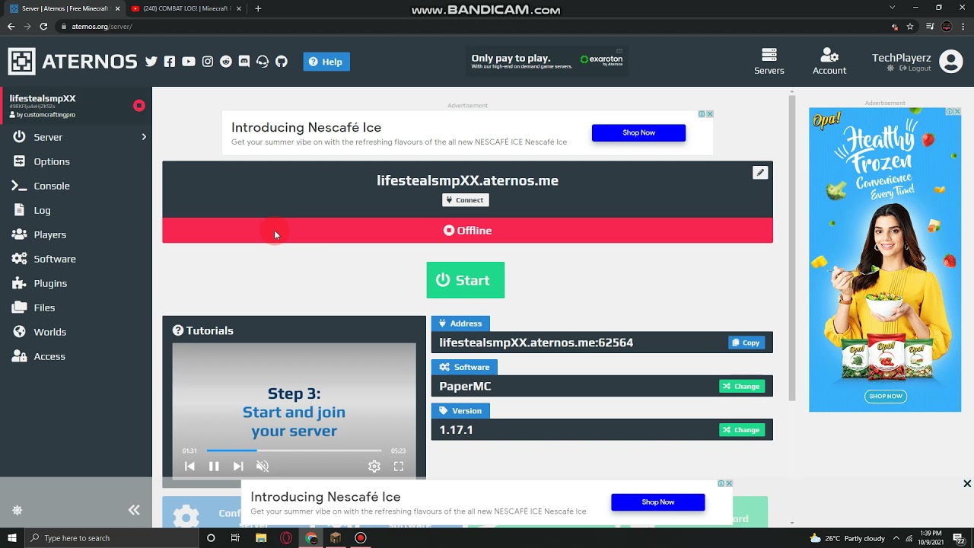974x548 pixels.
Task: Open the Aternos Twitter icon link
Action: tap(151, 62)
